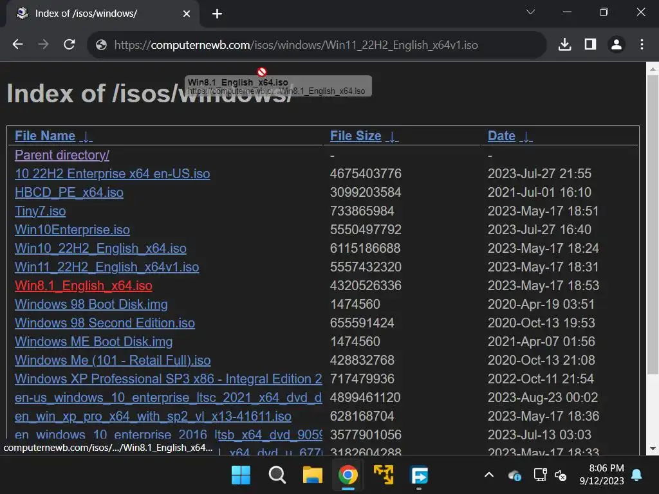Open site information globe icon in address bar

pyautogui.click(x=101, y=45)
